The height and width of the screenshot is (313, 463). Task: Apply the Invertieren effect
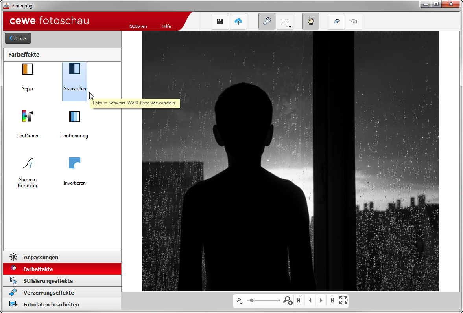click(x=74, y=171)
